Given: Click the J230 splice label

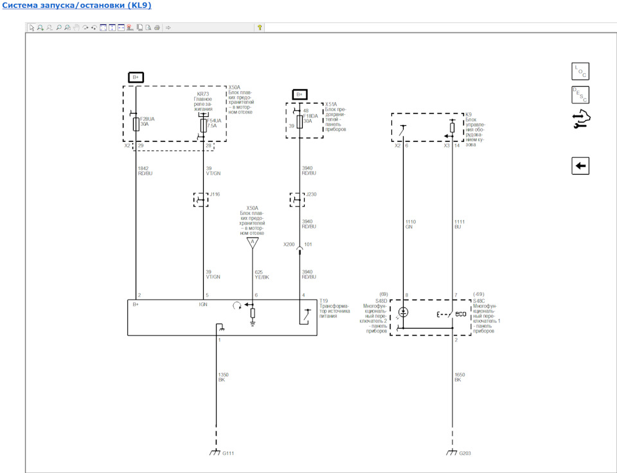Looking at the screenshot, I should pyautogui.click(x=311, y=194).
